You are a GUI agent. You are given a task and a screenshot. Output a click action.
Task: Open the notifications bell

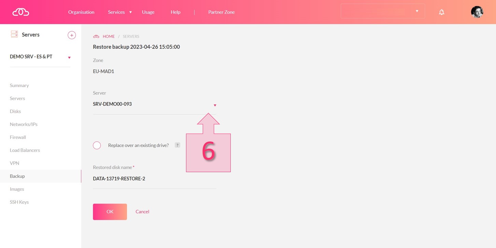click(441, 12)
